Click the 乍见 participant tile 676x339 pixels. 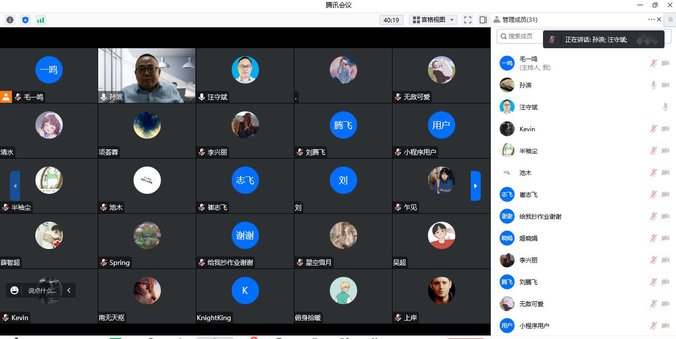pos(441,186)
